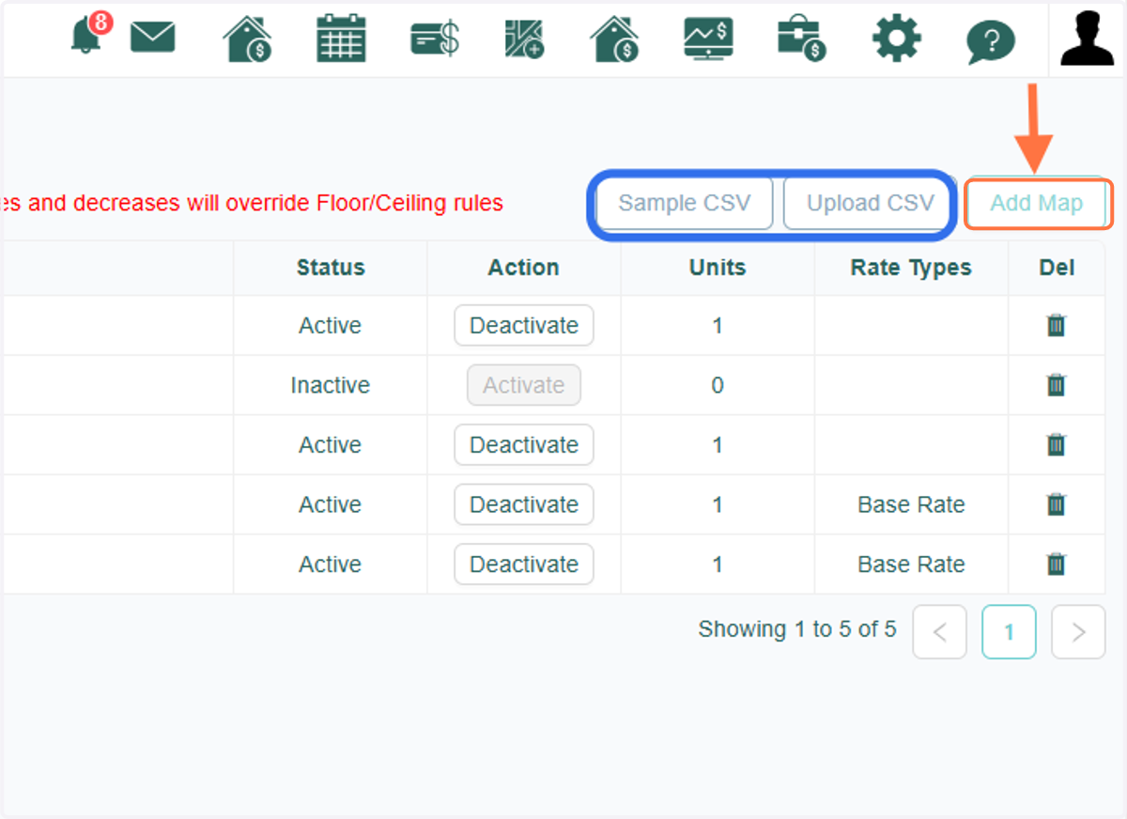Open the calendar grid icon
Image resolution: width=1127 pixels, height=819 pixels.
pos(341,39)
